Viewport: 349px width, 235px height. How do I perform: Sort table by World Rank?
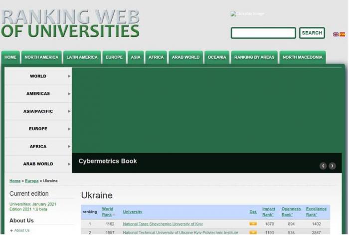(x=107, y=212)
